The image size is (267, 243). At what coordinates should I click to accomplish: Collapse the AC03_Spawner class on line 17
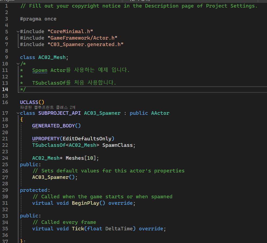point(18,113)
